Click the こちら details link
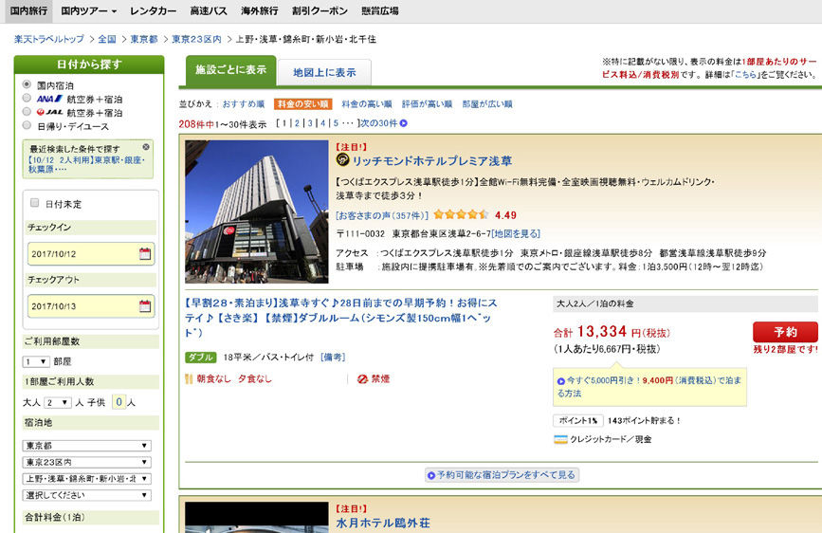 (745, 75)
